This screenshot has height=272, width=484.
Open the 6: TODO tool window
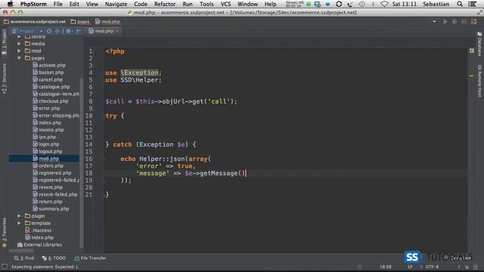[x=54, y=258]
